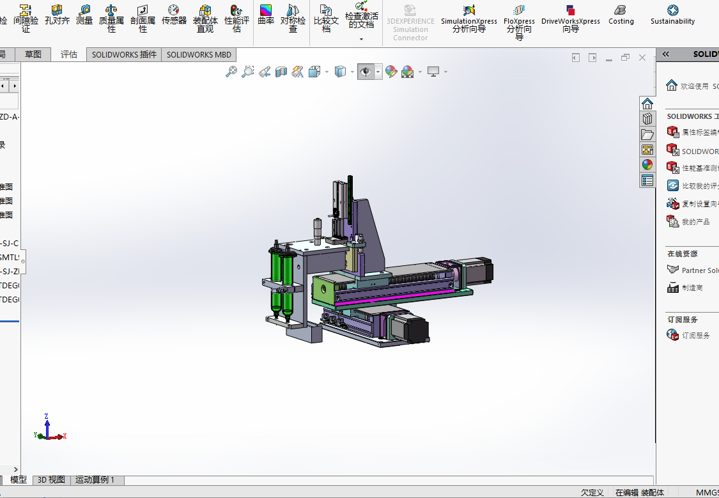Image resolution: width=719 pixels, height=498 pixels.
Task: Open the Apply Scene dropdown arrow
Action: (x=419, y=72)
